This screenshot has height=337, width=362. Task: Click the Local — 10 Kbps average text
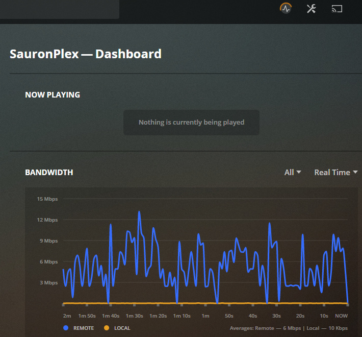pos(327,328)
